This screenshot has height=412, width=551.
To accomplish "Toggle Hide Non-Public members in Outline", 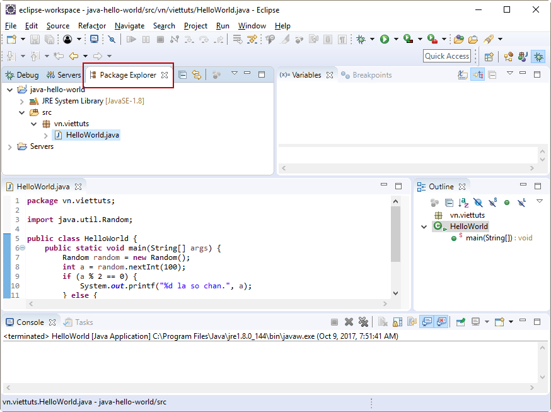I will (507, 203).
